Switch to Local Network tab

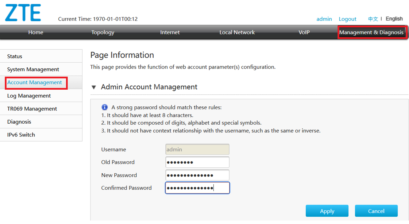pos(237,32)
